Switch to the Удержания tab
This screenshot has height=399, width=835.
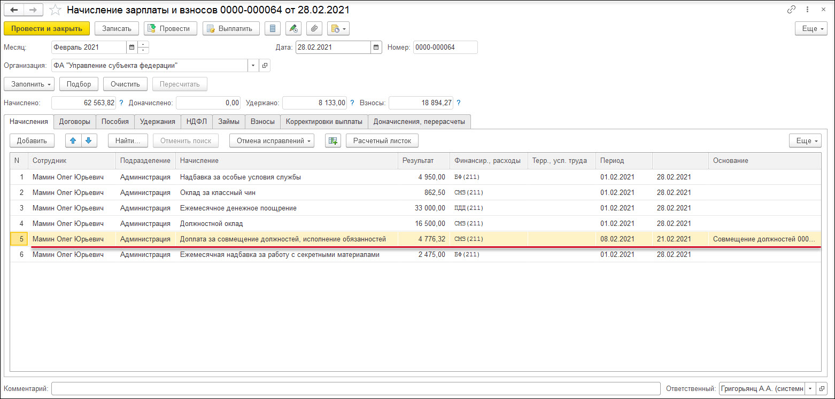(x=158, y=121)
